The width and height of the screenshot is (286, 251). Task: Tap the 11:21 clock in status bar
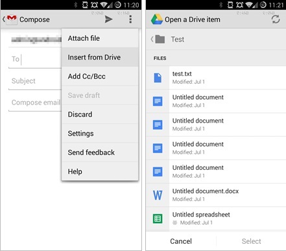coord(276,5)
